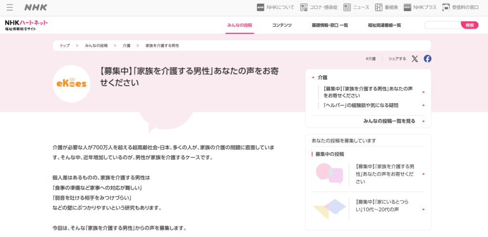
Task: Click the NHK logo in the header
Action: click(x=36, y=8)
